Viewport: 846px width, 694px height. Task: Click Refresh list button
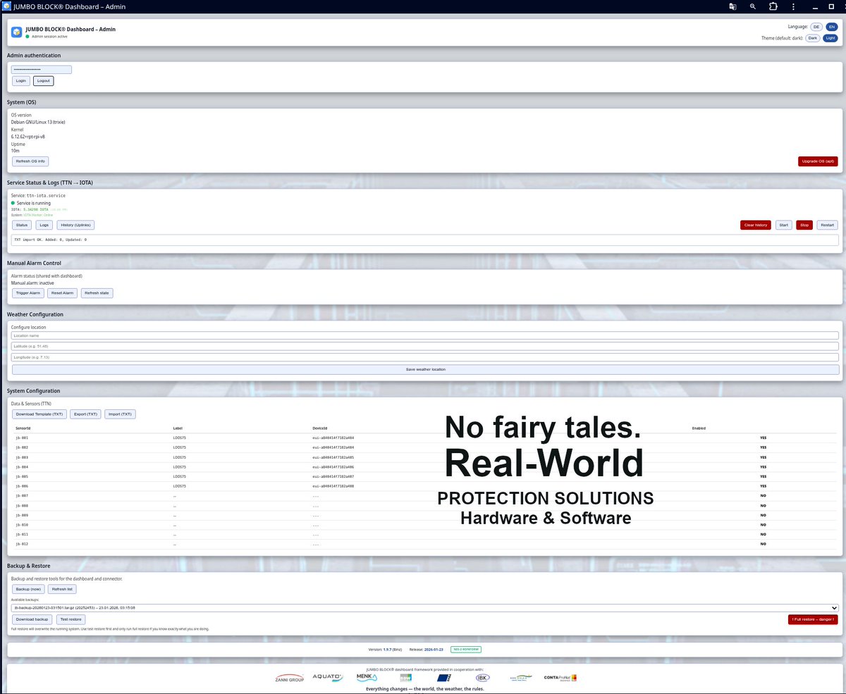pos(63,589)
